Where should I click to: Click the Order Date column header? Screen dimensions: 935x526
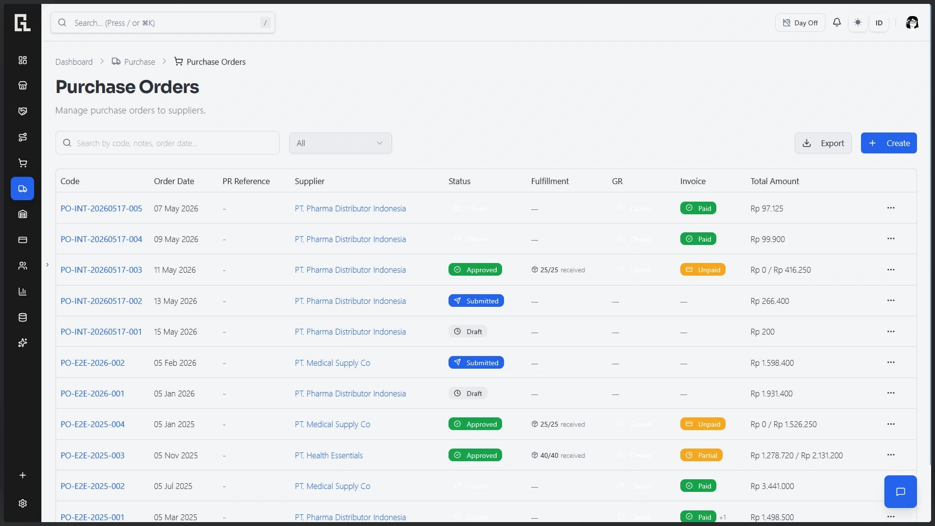click(174, 181)
